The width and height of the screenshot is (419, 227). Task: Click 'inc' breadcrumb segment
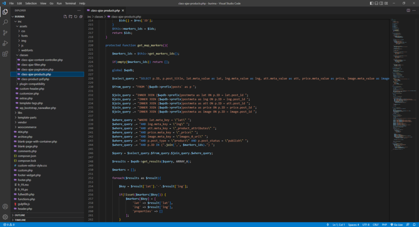click(89, 16)
